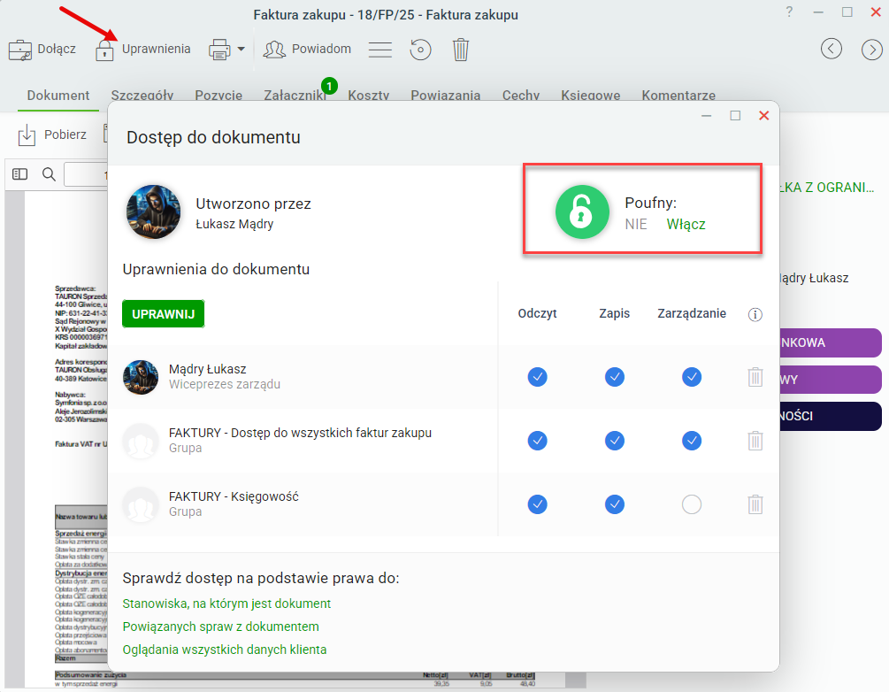The image size is (889, 692).
Task: Remove Mądry Łukasz permission via trash
Action: coord(755,377)
